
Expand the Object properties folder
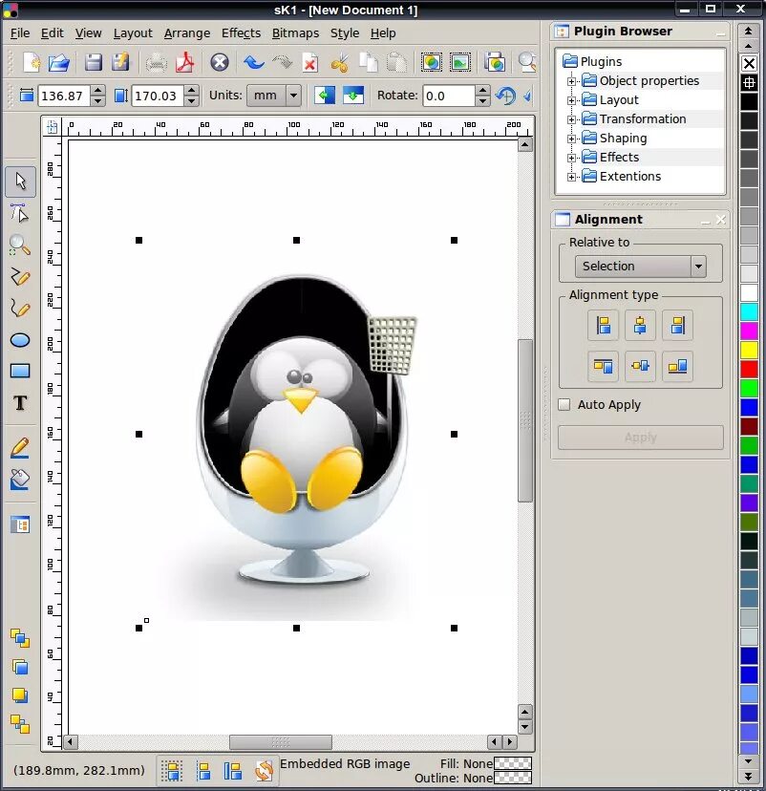(571, 81)
